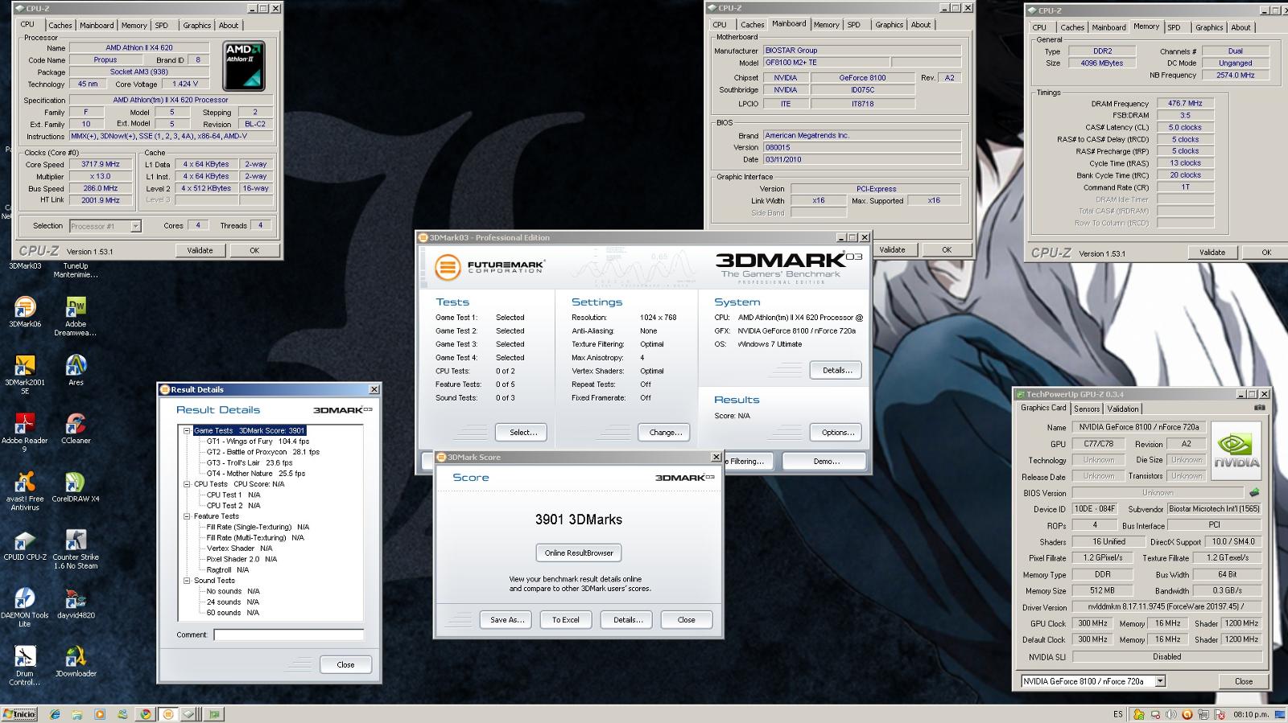The height and width of the screenshot is (723, 1288).
Task: Close GPU-Z with the Close button
Action: pos(1243,681)
